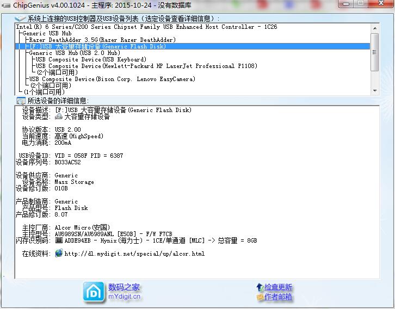Click the author email envelope icon
Image resolution: width=395 pixels, height=309 pixels.
pyautogui.click(x=260, y=297)
